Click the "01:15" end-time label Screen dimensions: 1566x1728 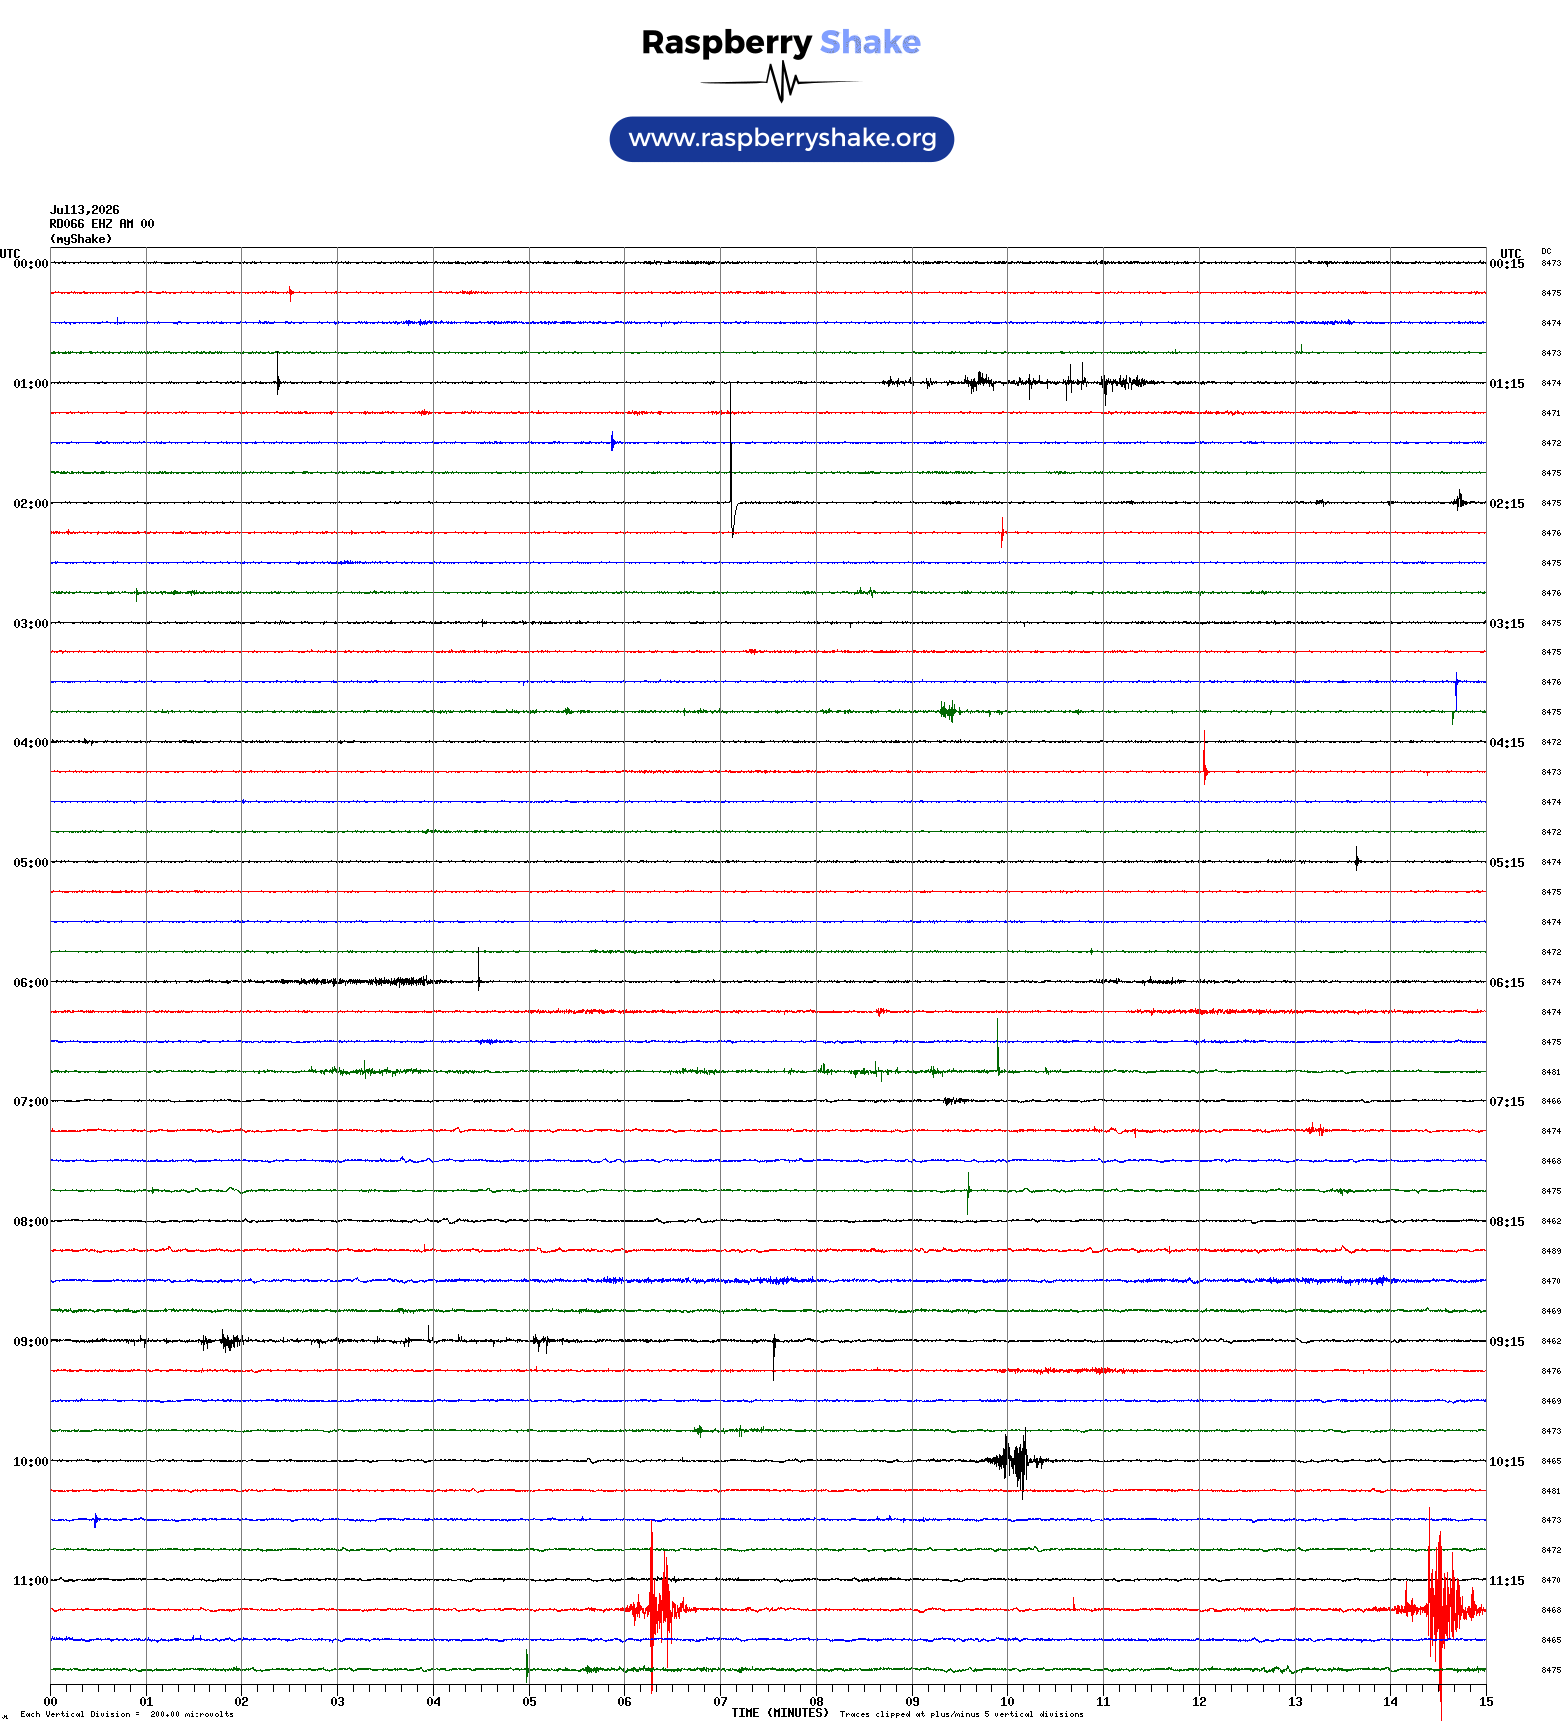(x=1507, y=384)
